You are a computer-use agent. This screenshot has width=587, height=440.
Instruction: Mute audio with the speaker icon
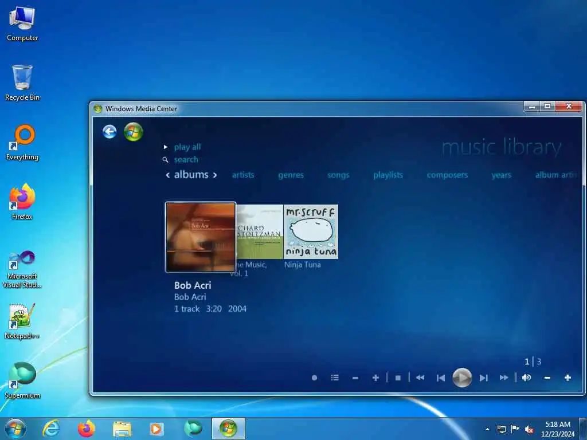click(x=526, y=378)
